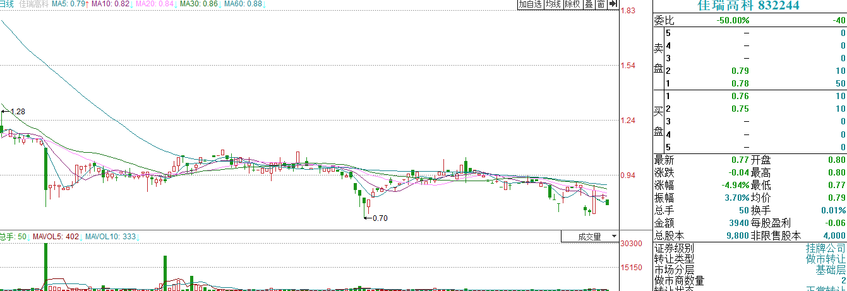
Task: Click the 窗 window layout icon
Action: click(601, 4)
